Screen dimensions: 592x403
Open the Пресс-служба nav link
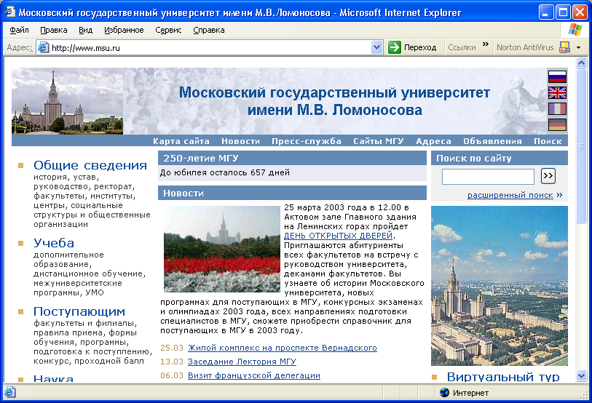pyautogui.click(x=306, y=141)
